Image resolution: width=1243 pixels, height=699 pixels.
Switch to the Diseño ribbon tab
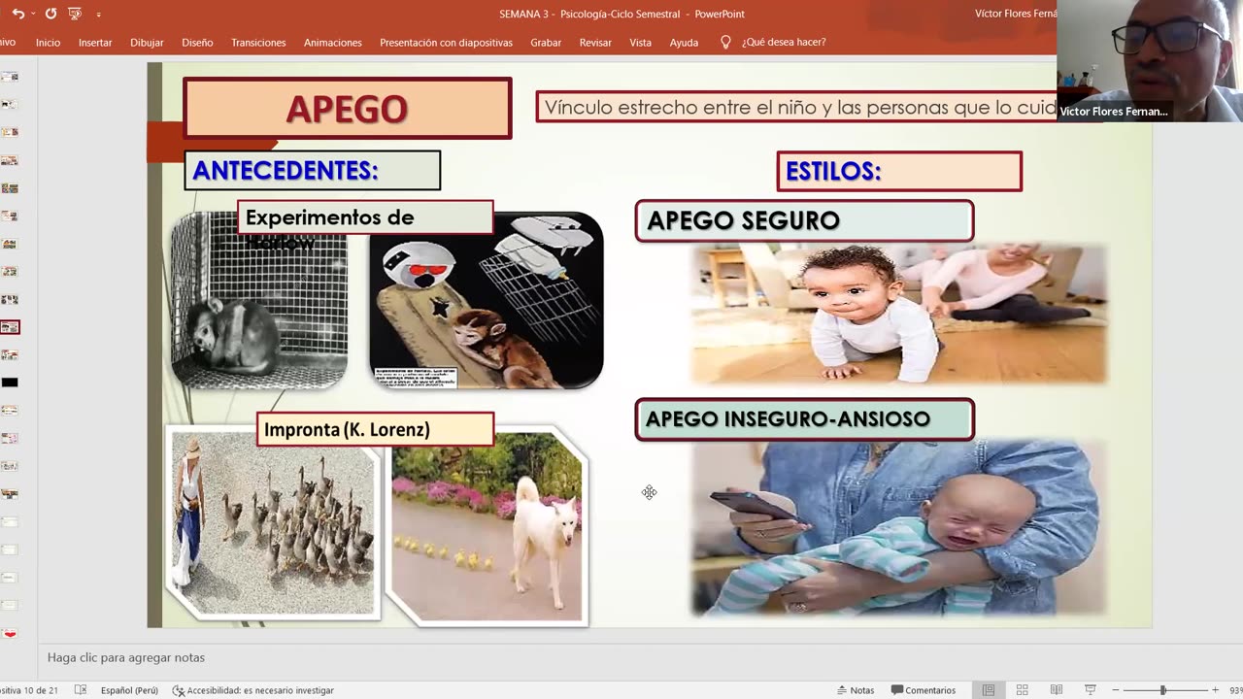coord(197,43)
